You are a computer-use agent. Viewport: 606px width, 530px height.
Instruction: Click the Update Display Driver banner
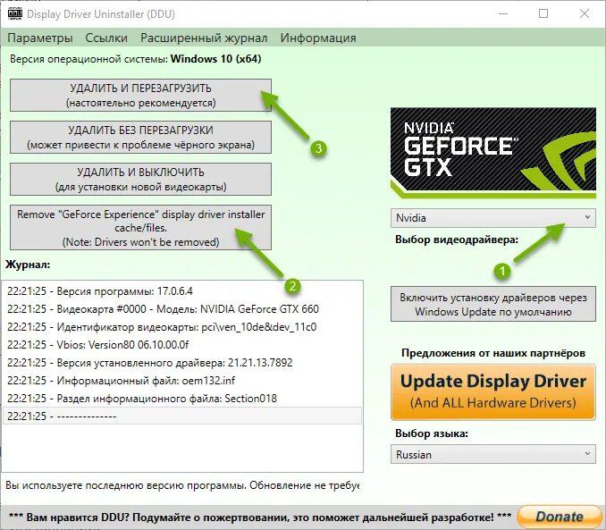pyautogui.click(x=493, y=392)
